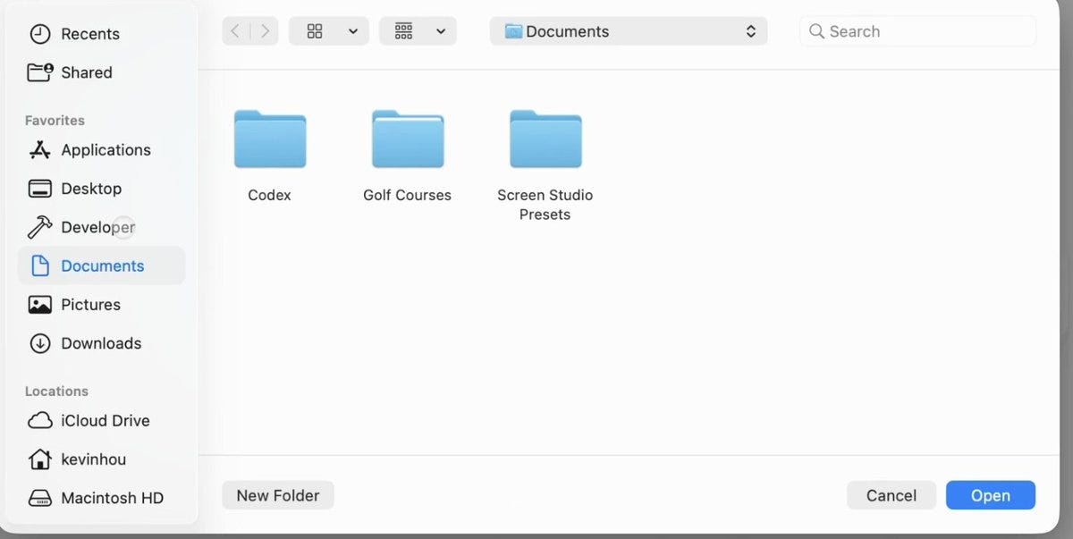Click the Shared folder icon
This screenshot has height=539, width=1073.
[40, 72]
